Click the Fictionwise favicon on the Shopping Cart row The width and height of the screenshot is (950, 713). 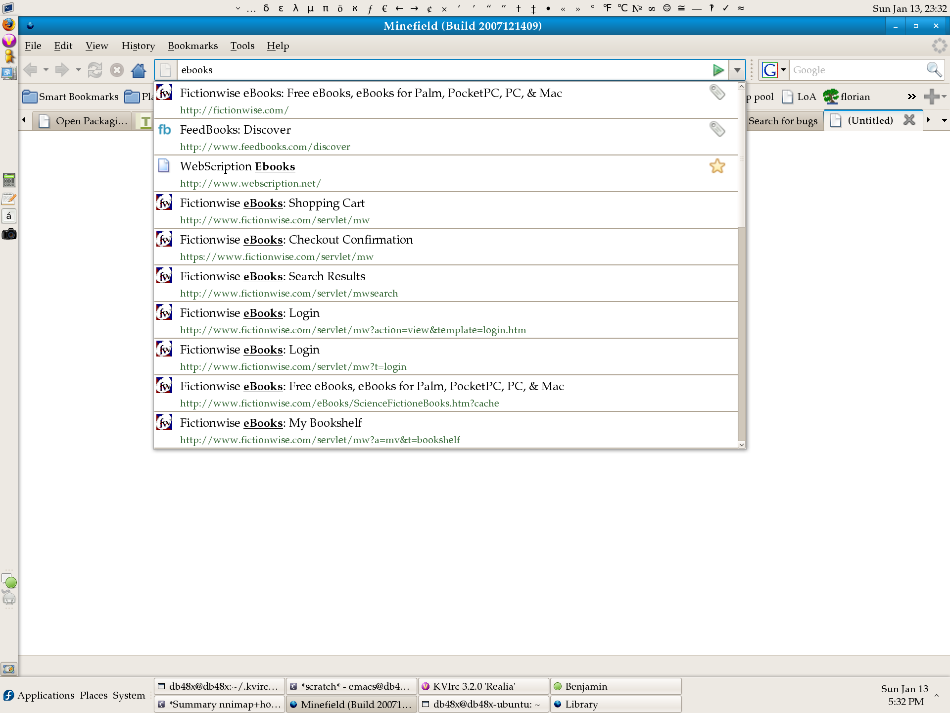click(x=164, y=203)
